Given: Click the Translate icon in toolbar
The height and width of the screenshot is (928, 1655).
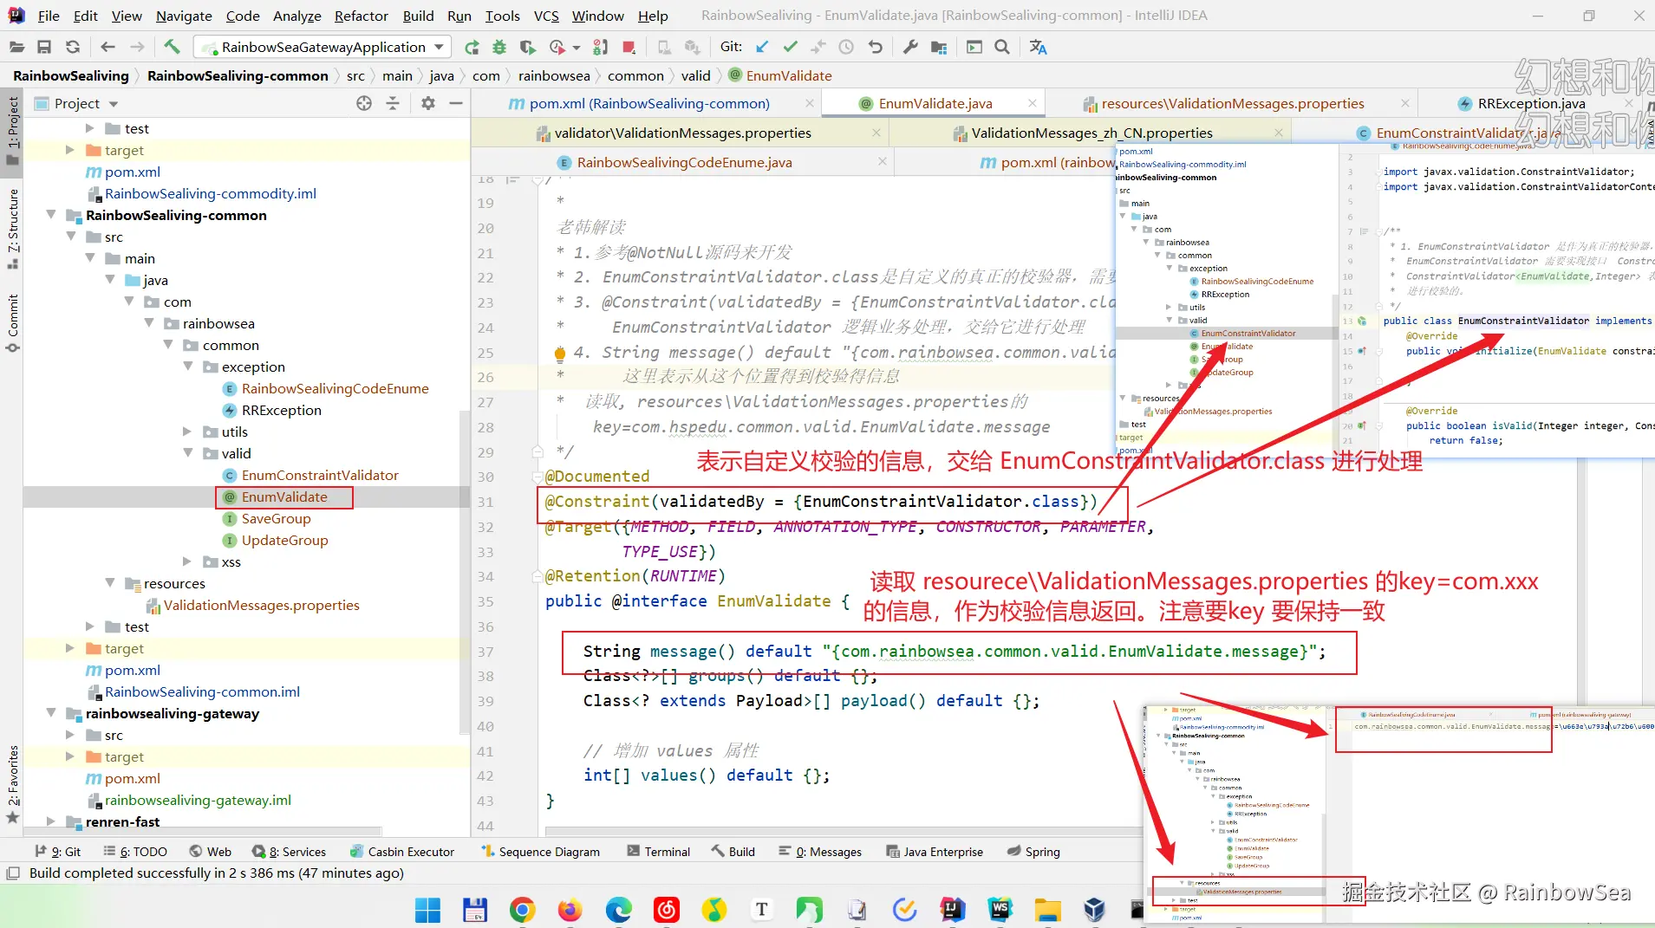Looking at the screenshot, I should 1038,47.
